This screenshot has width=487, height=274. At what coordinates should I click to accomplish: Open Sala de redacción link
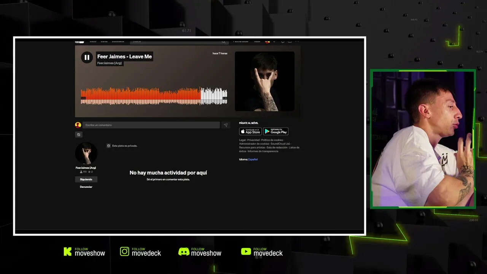pos(277,148)
